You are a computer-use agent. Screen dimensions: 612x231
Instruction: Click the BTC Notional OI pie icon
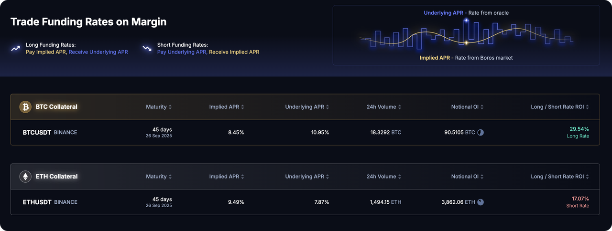[481, 132]
